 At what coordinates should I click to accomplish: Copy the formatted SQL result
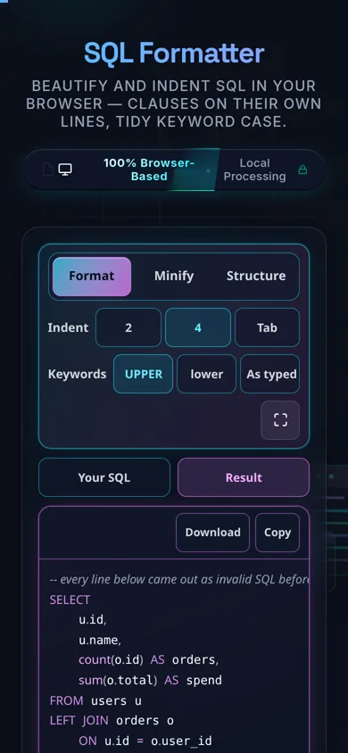[278, 533]
